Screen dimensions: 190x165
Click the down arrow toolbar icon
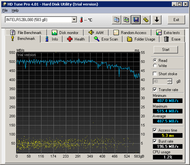click(x=157, y=20)
